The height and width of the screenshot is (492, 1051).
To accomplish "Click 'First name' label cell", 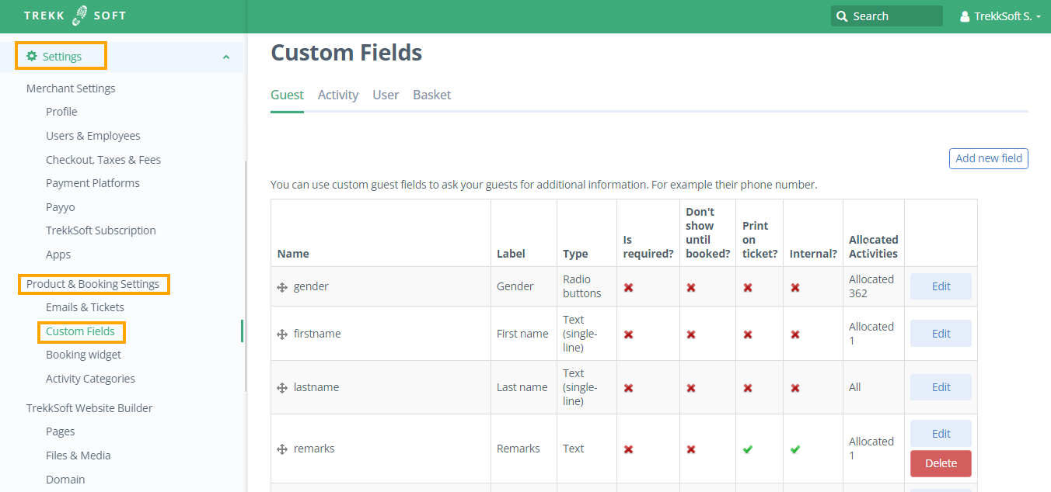I will [x=522, y=334].
